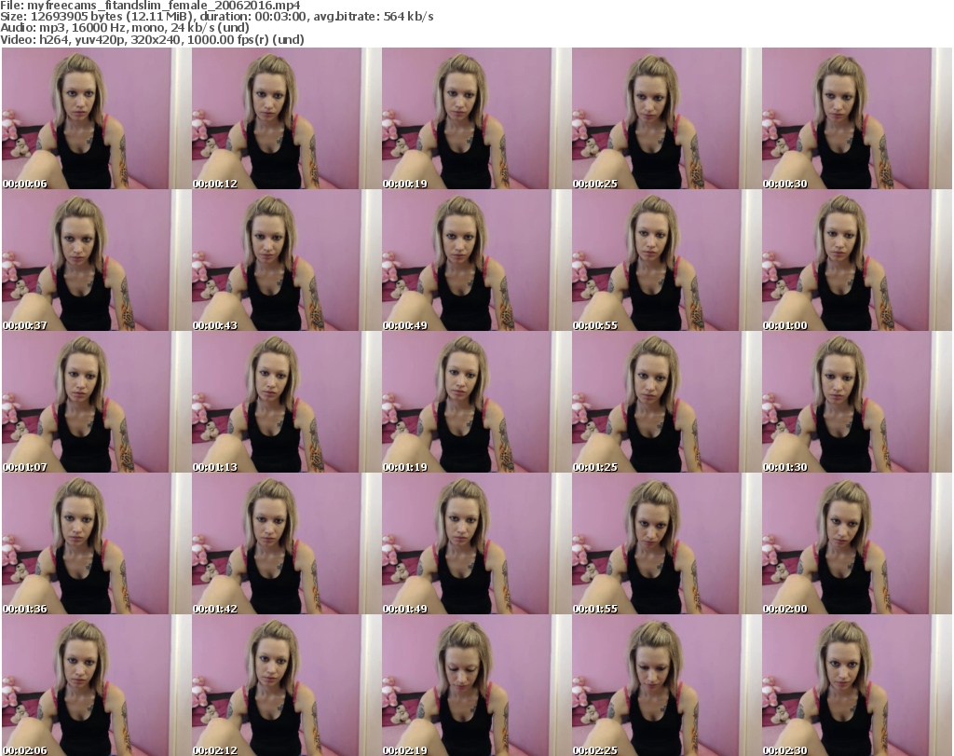Open the frame stamped 00:00:49
This screenshot has height=756, width=954.
476,260
